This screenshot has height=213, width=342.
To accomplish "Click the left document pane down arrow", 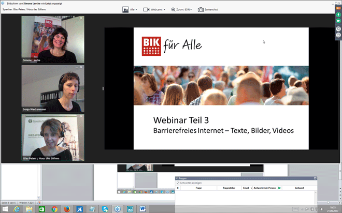I will click(x=38, y=198).
